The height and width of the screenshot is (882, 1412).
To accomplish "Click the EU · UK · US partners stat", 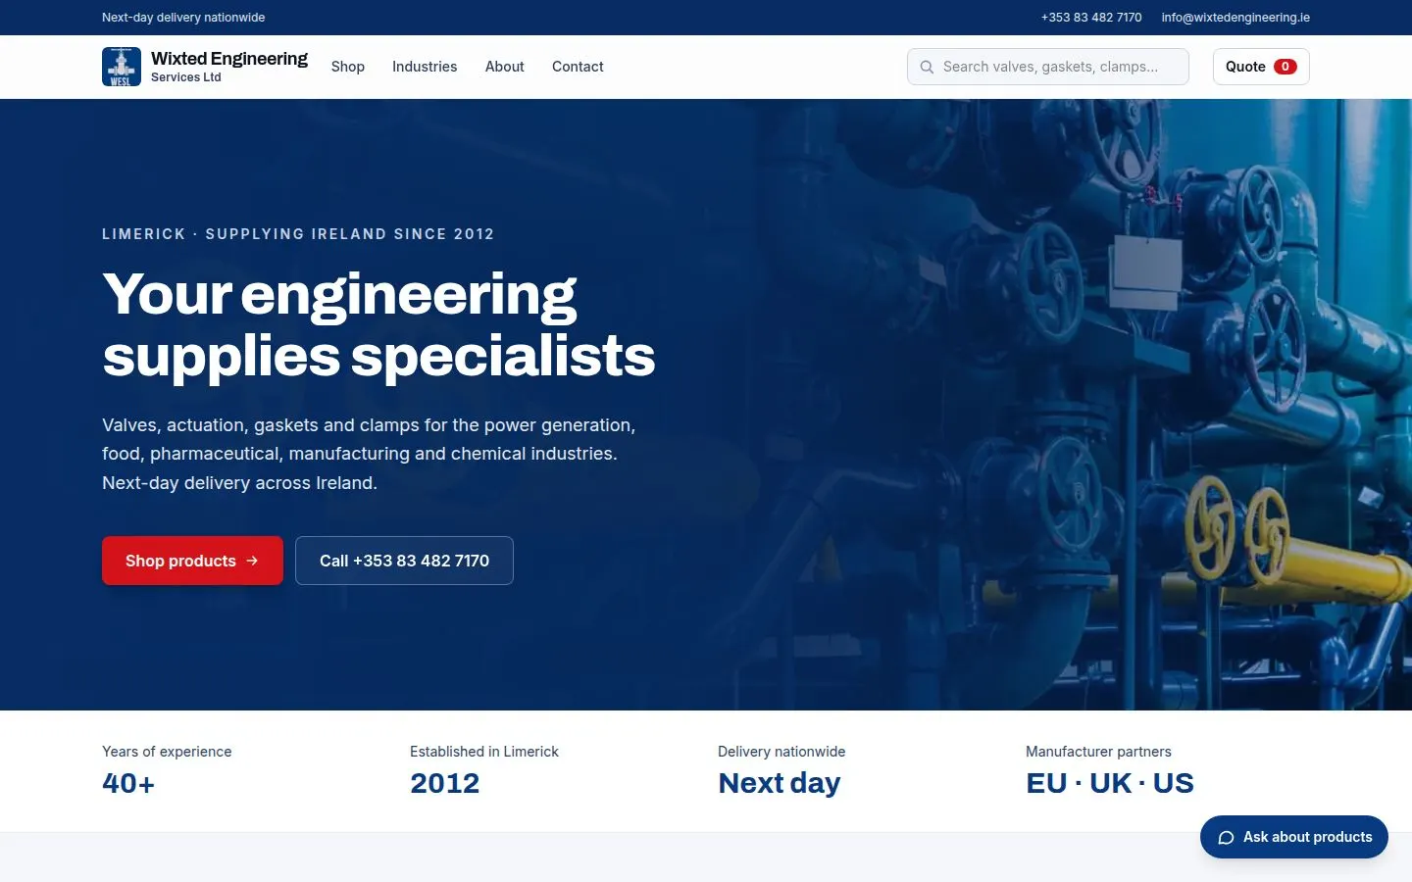I will (1110, 783).
